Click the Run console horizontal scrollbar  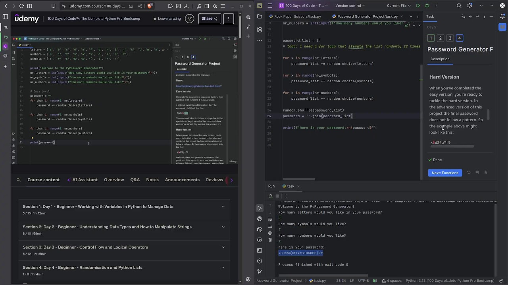click(x=323, y=275)
